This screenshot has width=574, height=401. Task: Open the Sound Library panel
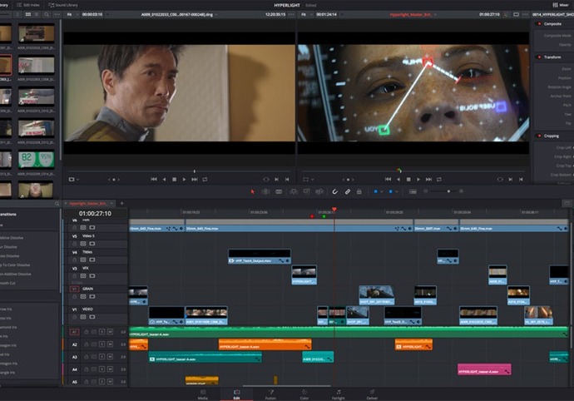63,5
